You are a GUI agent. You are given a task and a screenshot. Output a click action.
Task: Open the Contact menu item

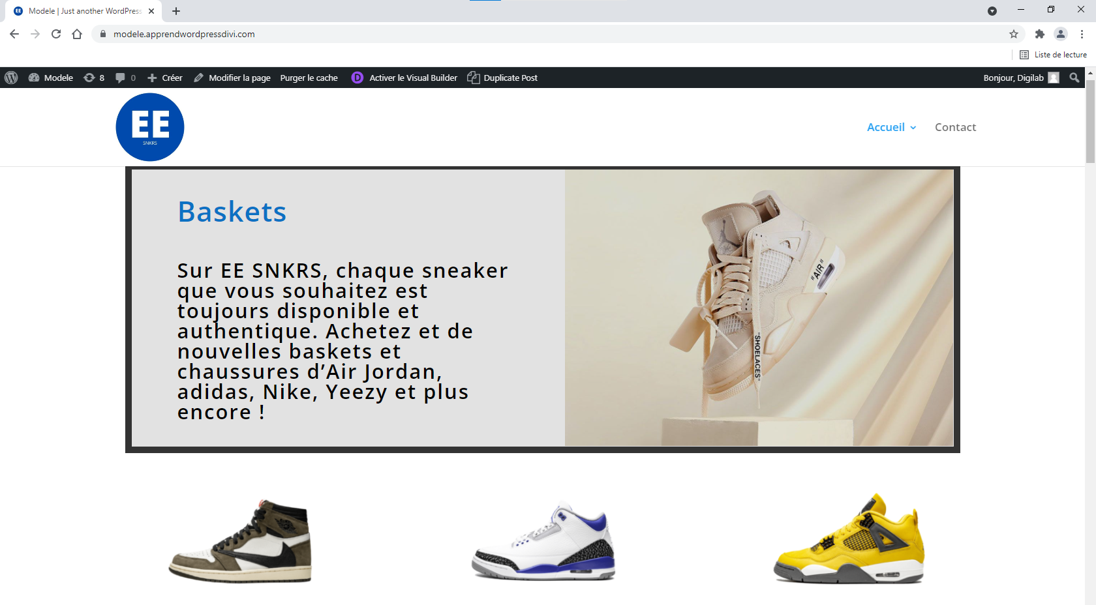[x=955, y=127]
